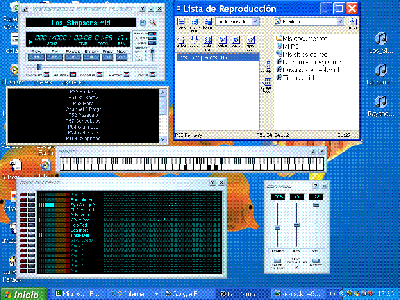Open the Inicio start button
400x300 pixels.
24,295
